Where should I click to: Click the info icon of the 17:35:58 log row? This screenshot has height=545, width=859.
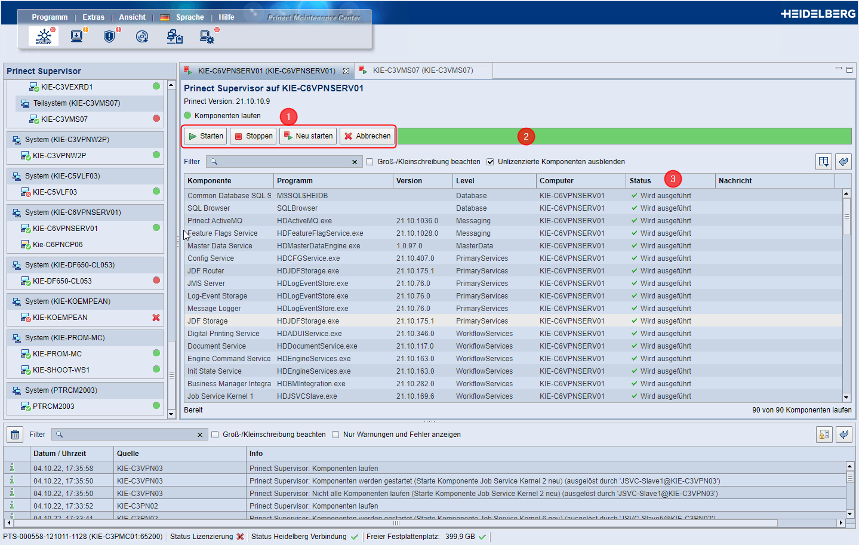pyautogui.click(x=12, y=468)
